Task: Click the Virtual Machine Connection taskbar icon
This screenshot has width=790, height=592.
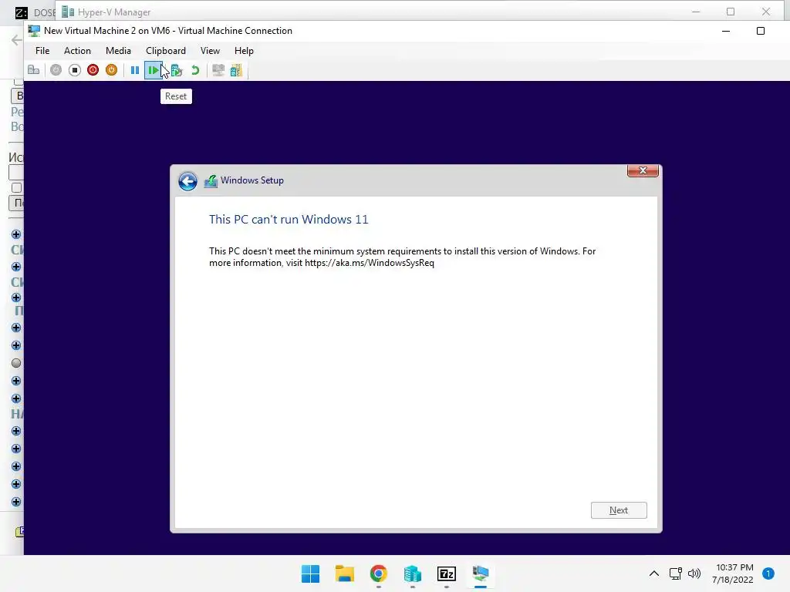Action: coord(481,573)
